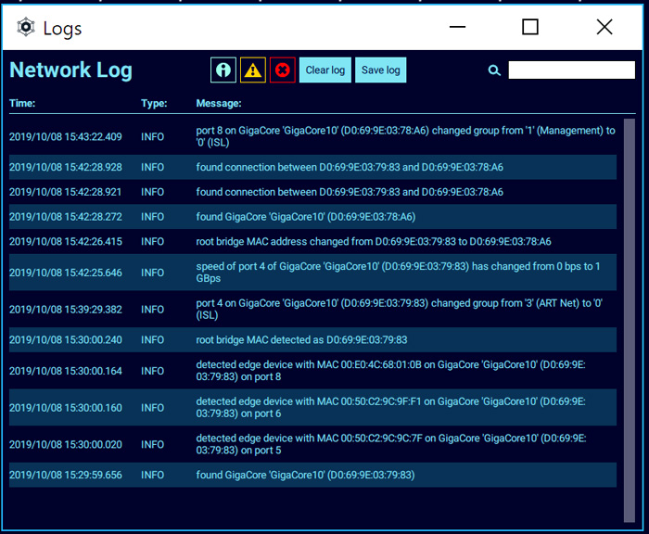The image size is (649, 534).
Task: Close the Logs window
Action: coord(604,27)
